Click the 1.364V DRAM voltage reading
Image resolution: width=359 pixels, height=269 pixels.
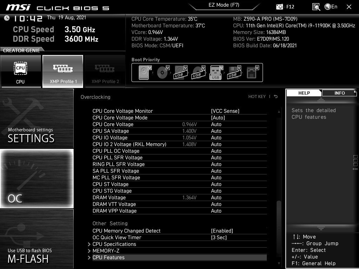click(x=189, y=198)
